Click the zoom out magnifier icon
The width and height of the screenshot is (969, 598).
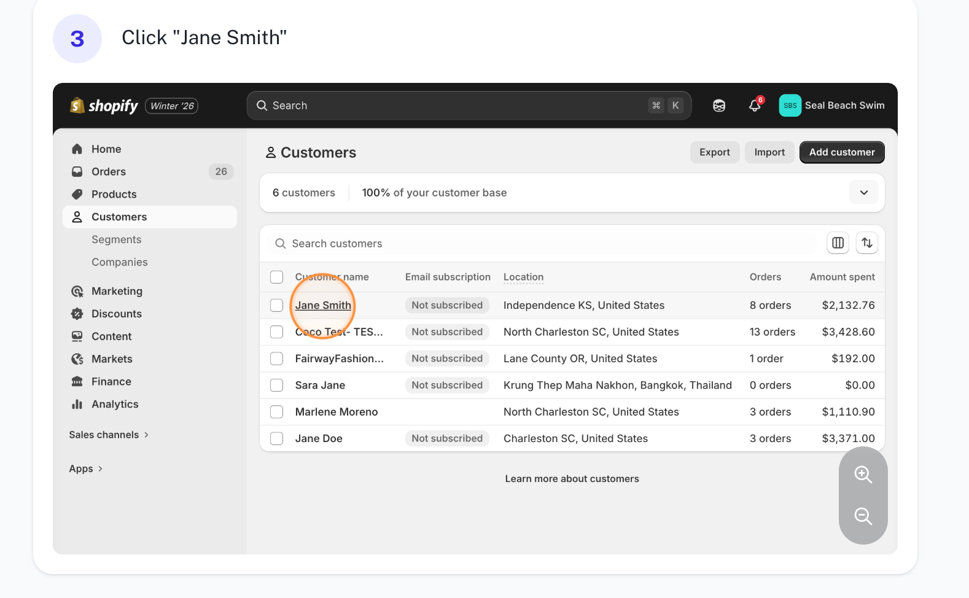coord(863,516)
